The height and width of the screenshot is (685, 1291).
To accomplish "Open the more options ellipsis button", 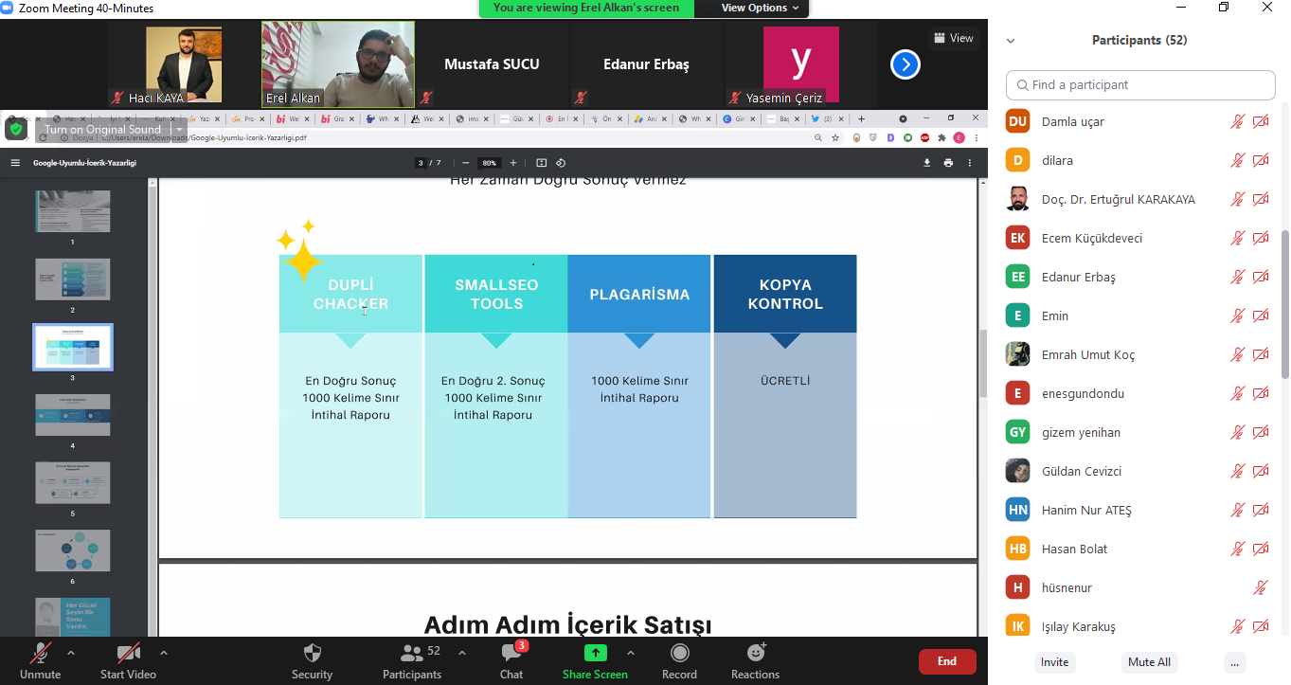I will pos(1232,662).
